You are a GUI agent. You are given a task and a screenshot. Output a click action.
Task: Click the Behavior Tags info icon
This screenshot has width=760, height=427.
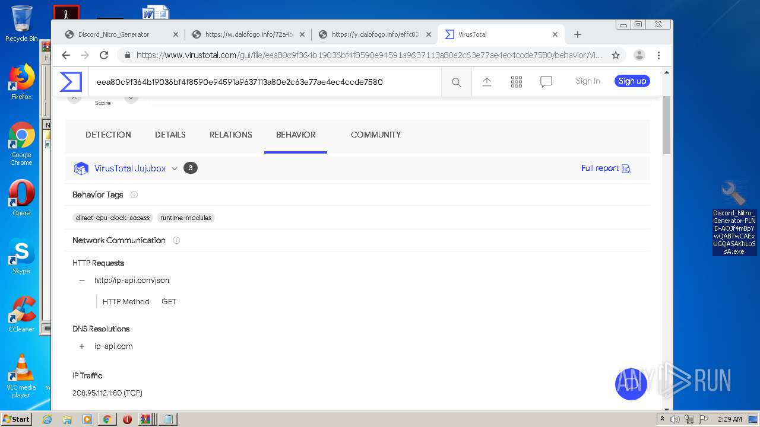pos(134,195)
